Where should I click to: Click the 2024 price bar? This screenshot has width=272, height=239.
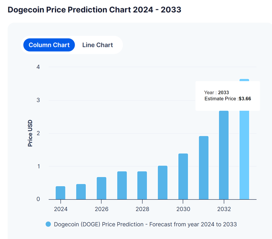click(60, 193)
